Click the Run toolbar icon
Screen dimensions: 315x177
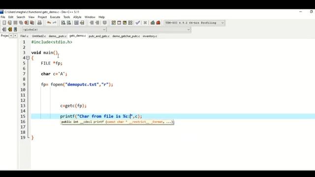119,23
